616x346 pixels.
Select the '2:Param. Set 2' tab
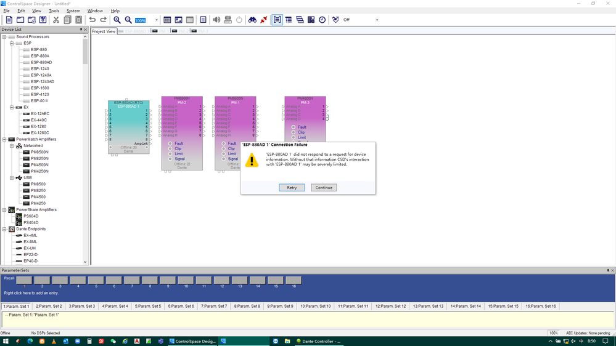[x=49, y=306]
